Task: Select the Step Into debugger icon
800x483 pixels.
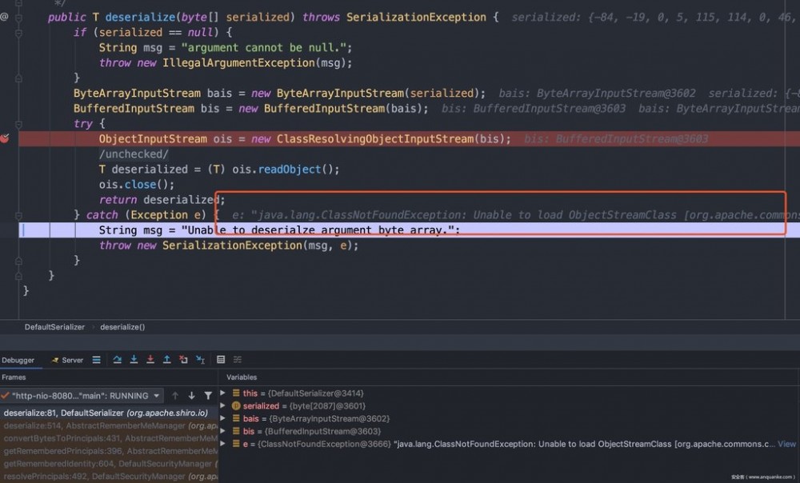Action: click(x=134, y=360)
